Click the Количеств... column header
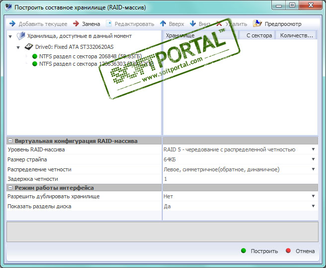Image resolution: width=326 pixels, height=268 pixels. click(x=296, y=35)
